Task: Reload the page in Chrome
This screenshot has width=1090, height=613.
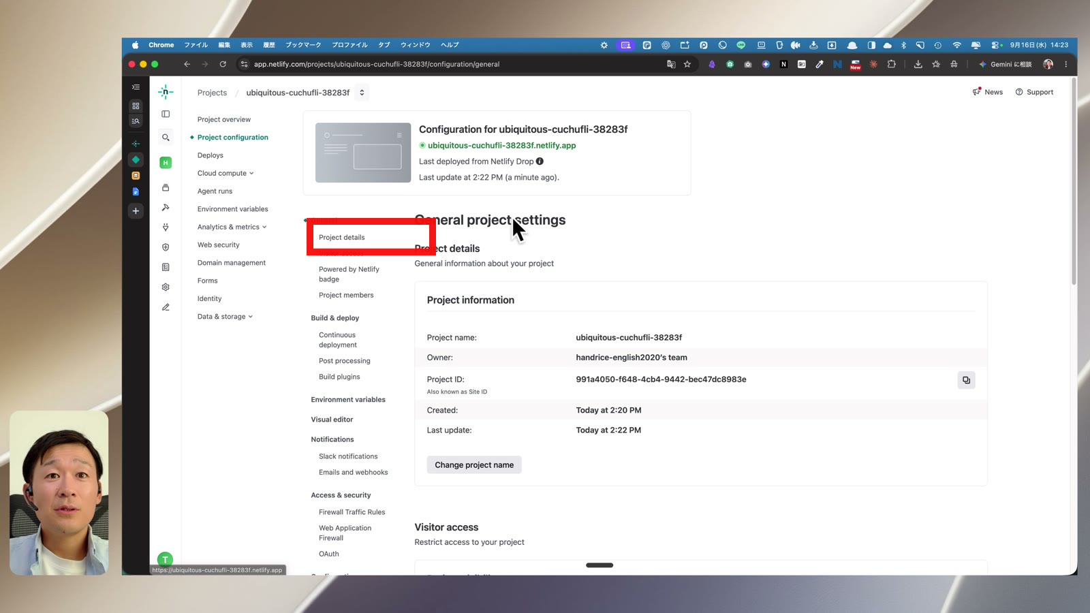Action: click(223, 64)
